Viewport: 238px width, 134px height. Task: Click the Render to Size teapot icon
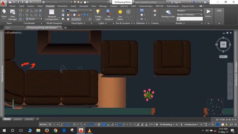(168, 12)
